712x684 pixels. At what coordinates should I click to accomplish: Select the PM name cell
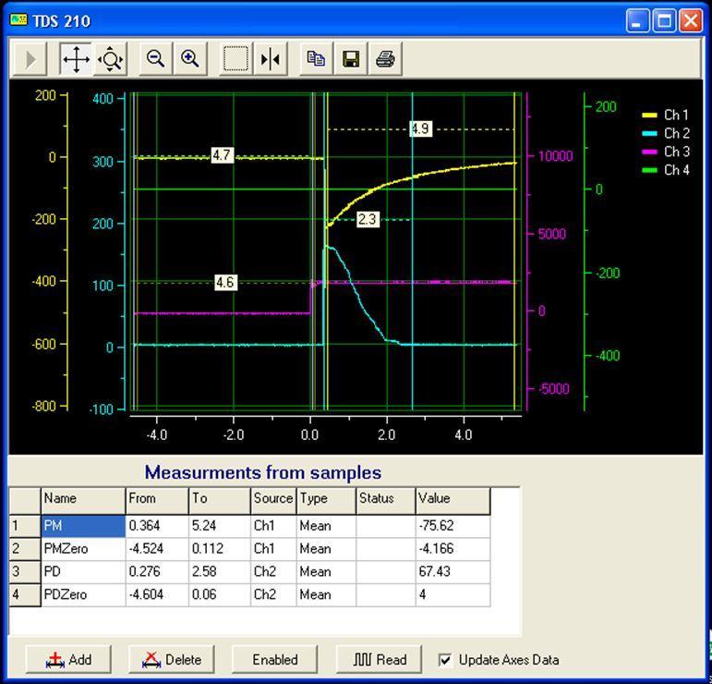[83, 526]
